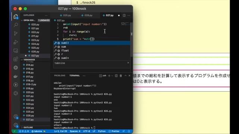Choose the 'sum)+' autocomplete suggestion
The width and height of the screenshot is (239, 134).
coord(92,58)
